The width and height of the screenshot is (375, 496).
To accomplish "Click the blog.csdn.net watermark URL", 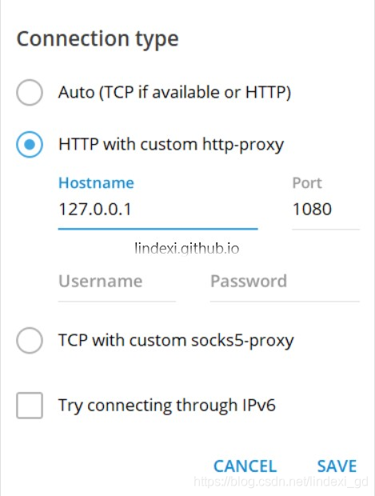I will click(x=281, y=482).
